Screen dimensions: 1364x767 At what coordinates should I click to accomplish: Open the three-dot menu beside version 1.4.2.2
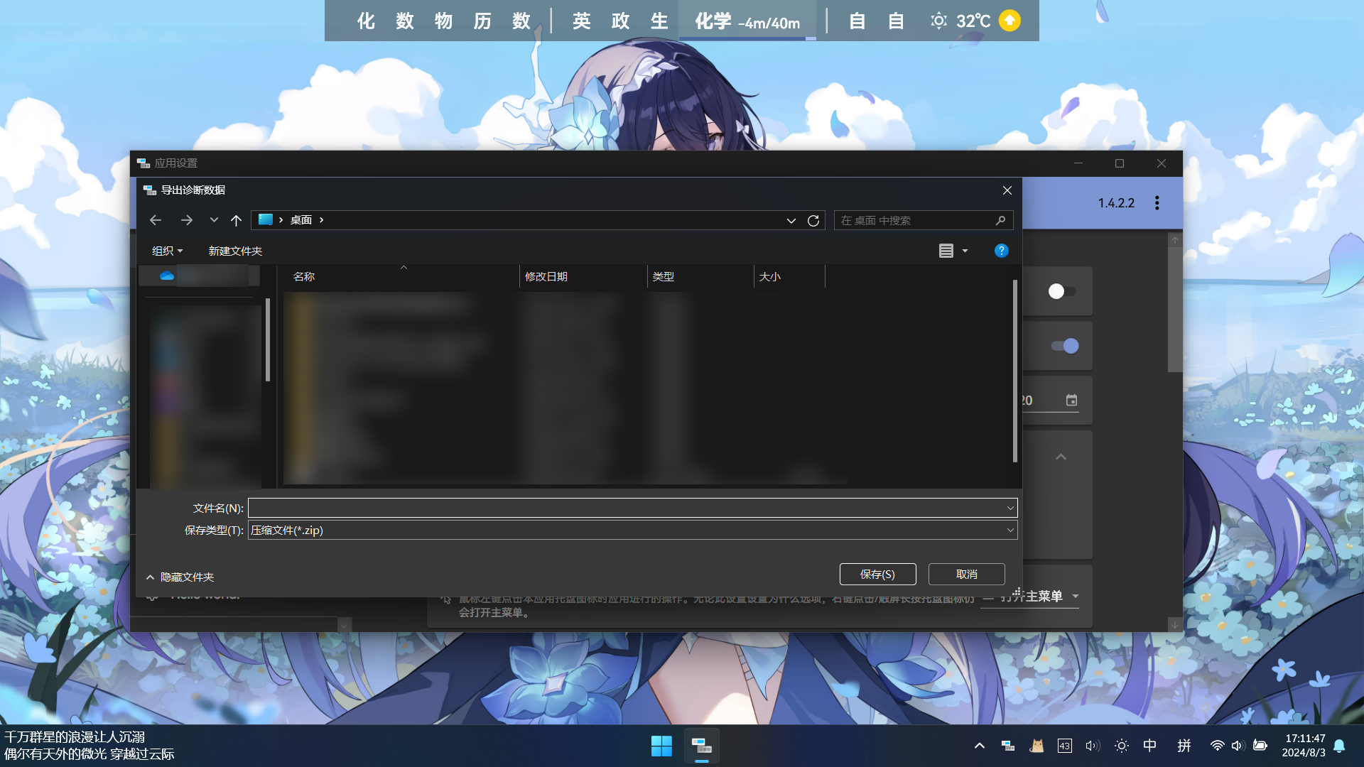[1157, 203]
